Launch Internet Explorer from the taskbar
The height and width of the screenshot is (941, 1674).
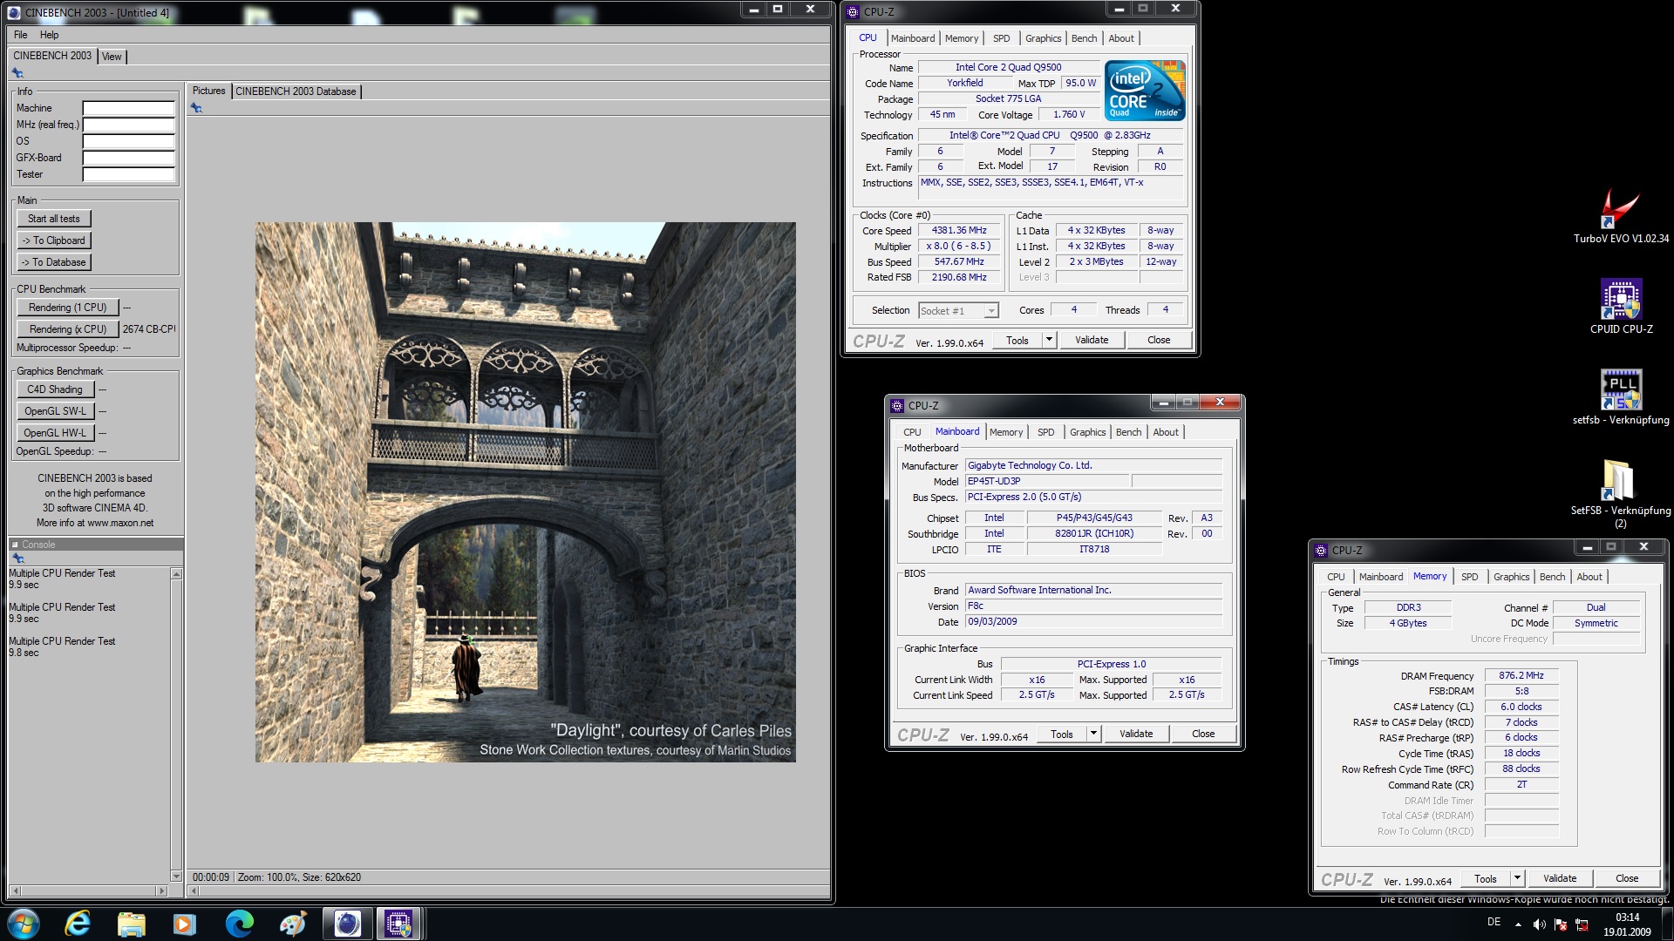coord(78,923)
